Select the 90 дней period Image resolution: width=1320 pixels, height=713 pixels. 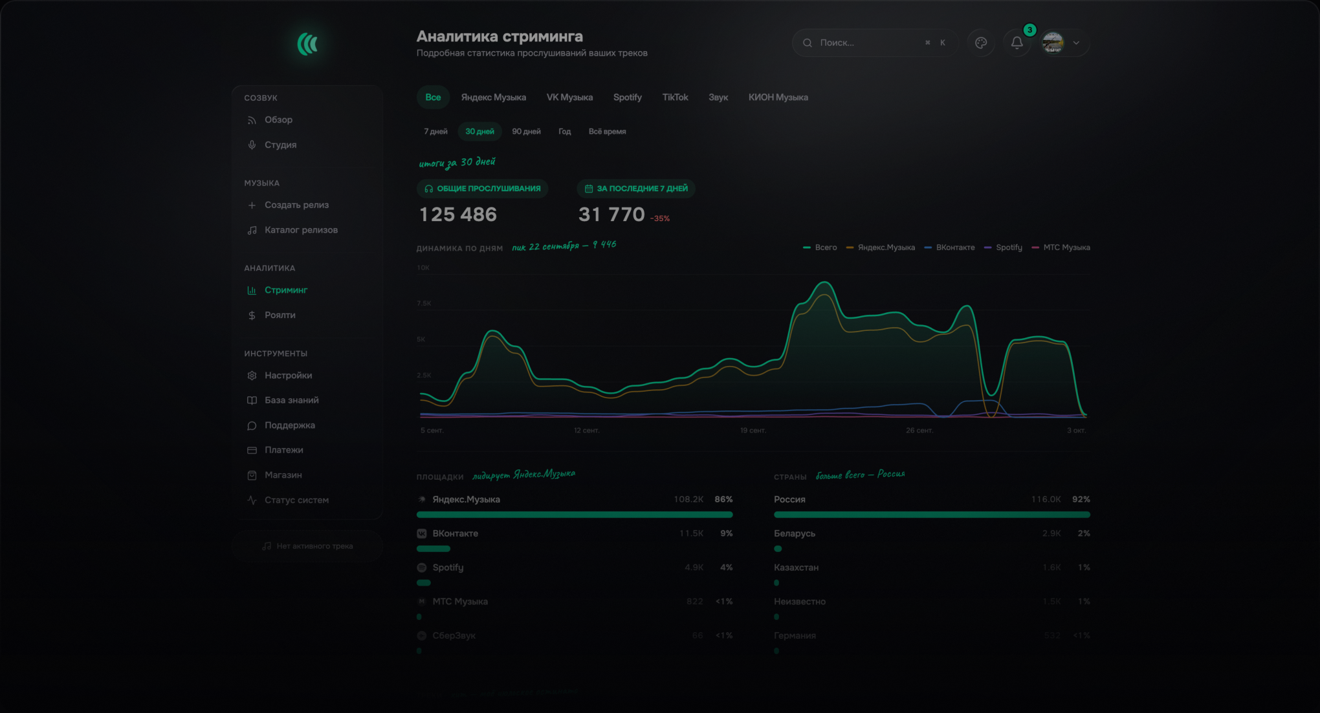(x=526, y=131)
